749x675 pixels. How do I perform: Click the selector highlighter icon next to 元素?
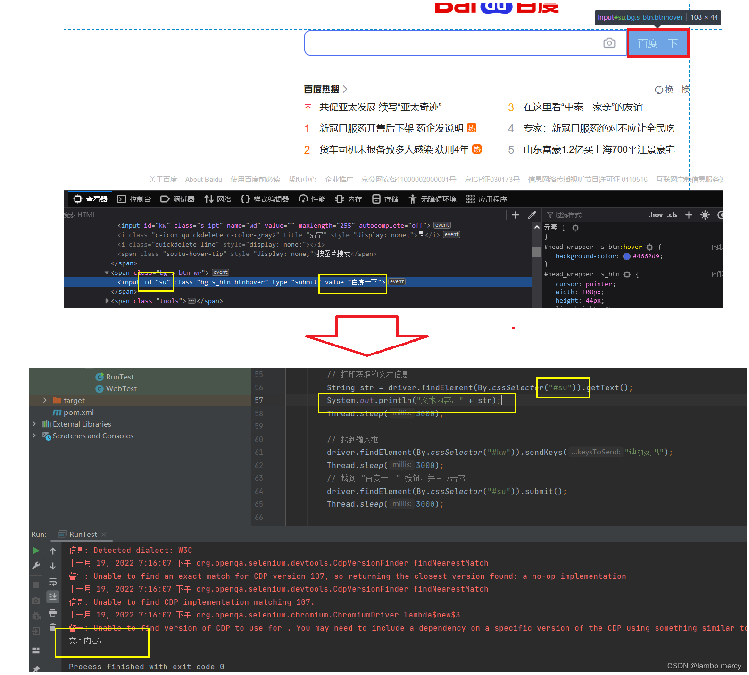pos(575,228)
